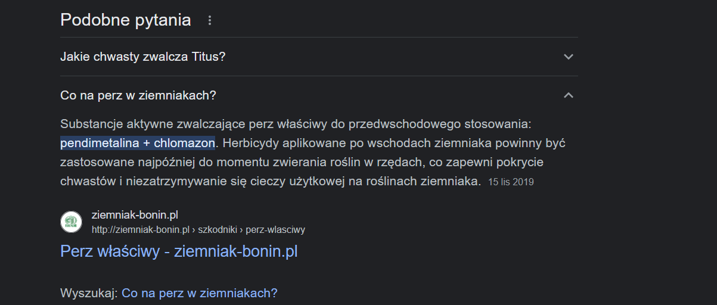This screenshot has width=717, height=305.
Task: Expand question Jakie chwasty zwalcza Titus?
Action: 143,57
